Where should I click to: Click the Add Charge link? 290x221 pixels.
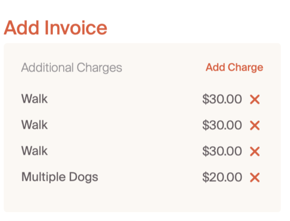pos(234,67)
